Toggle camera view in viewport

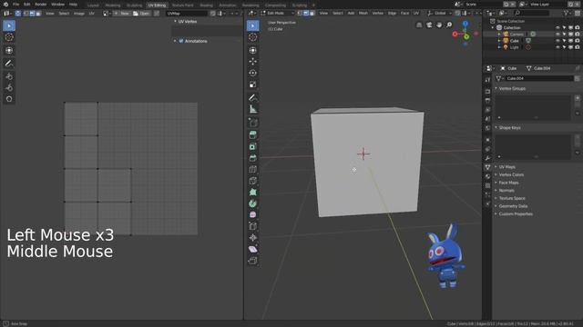click(x=429, y=25)
